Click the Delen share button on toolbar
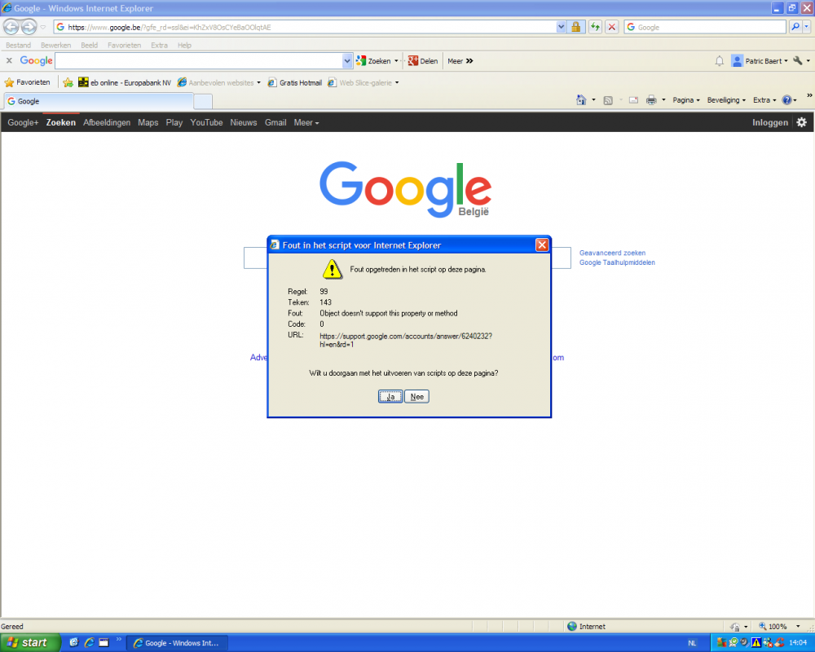This screenshot has height=652, width=815. tap(423, 61)
